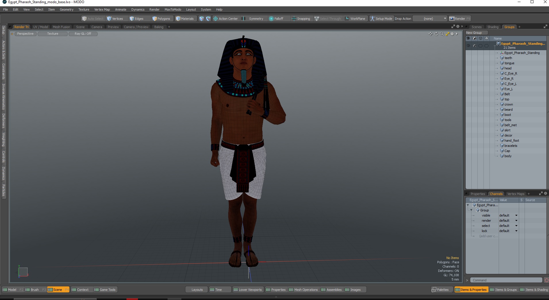Image resolution: width=549 pixels, height=300 pixels.
Task: Collapse the Egypt_Phara... channel tree node
Action: (468, 205)
